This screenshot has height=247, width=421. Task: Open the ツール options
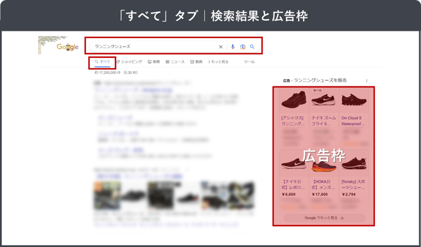click(x=249, y=62)
